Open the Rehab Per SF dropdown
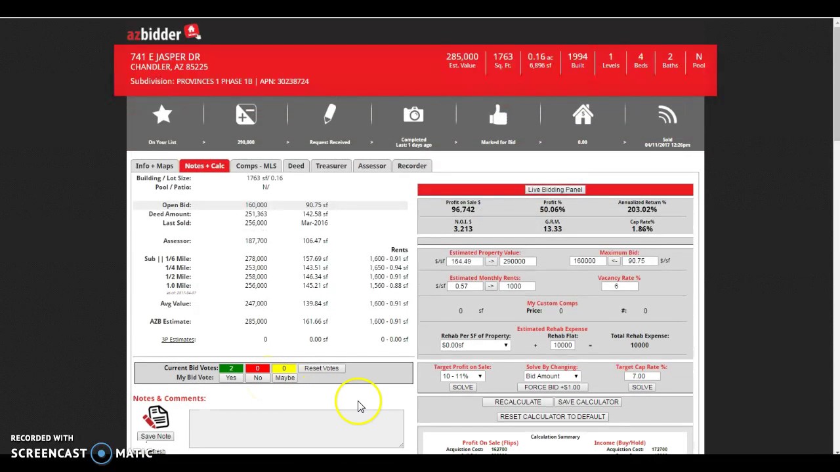This screenshot has height=472, width=840. pos(475,345)
